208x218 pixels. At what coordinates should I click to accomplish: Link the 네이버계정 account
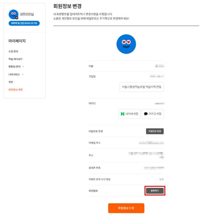coord(129,114)
